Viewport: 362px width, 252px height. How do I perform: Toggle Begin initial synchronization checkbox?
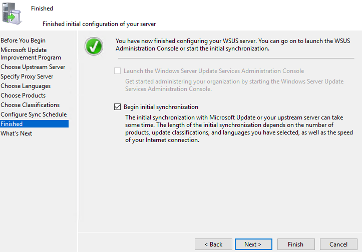click(117, 106)
